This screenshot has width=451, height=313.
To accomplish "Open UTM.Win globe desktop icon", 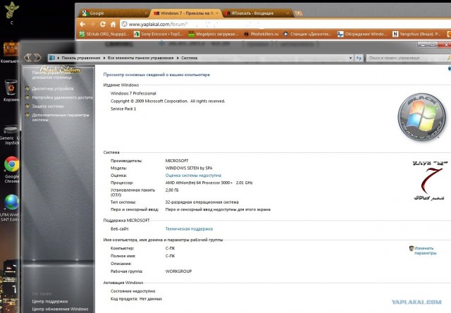I will click(11, 208).
